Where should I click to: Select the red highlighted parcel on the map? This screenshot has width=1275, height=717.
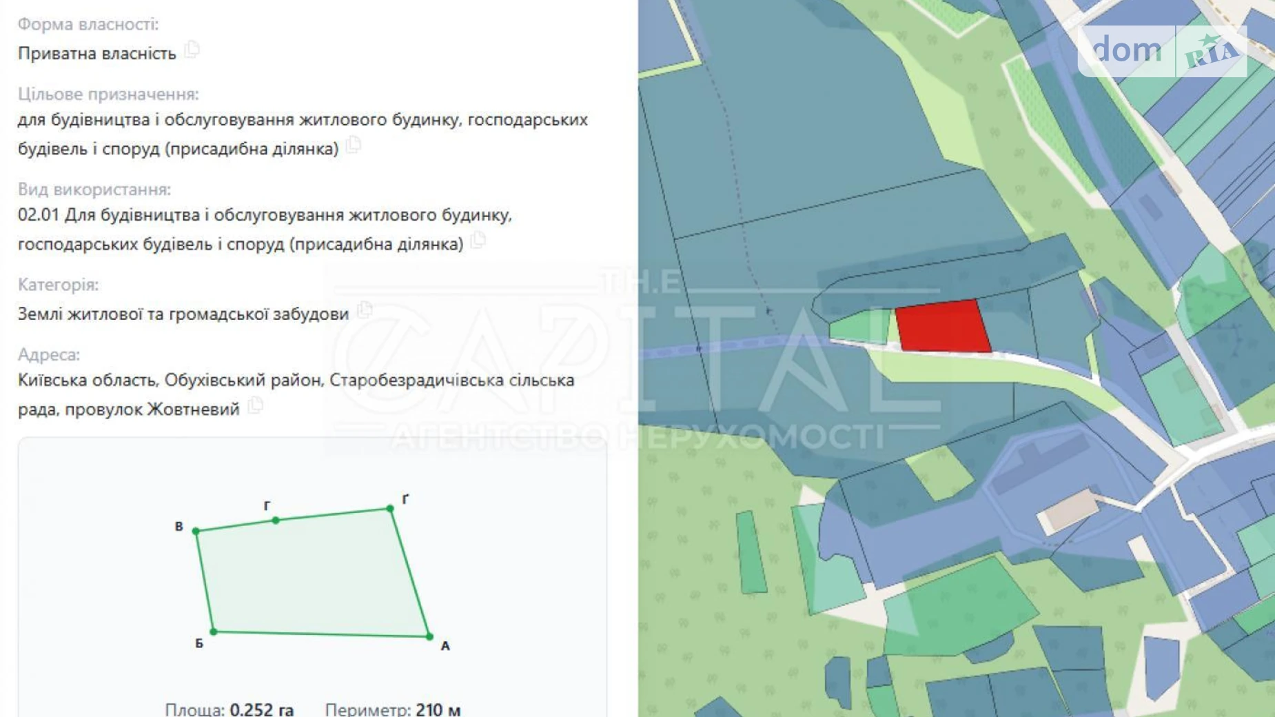click(x=942, y=327)
